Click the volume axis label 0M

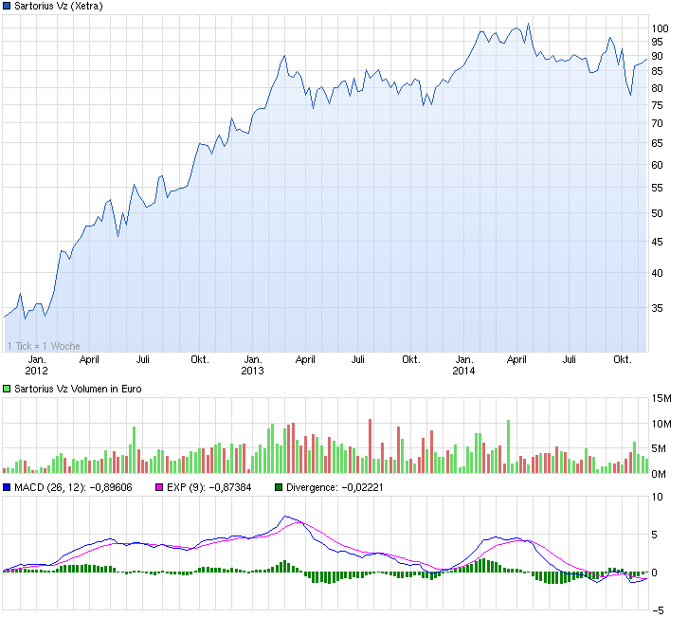pos(659,474)
